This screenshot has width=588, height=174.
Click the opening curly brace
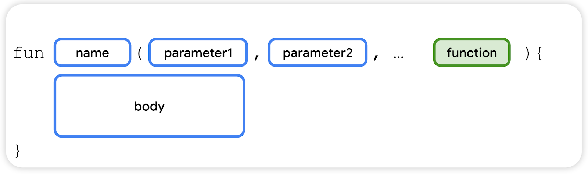click(x=539, y=53)
